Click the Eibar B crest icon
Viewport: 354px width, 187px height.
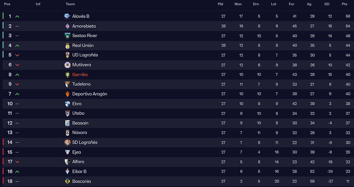coord(67,171)
